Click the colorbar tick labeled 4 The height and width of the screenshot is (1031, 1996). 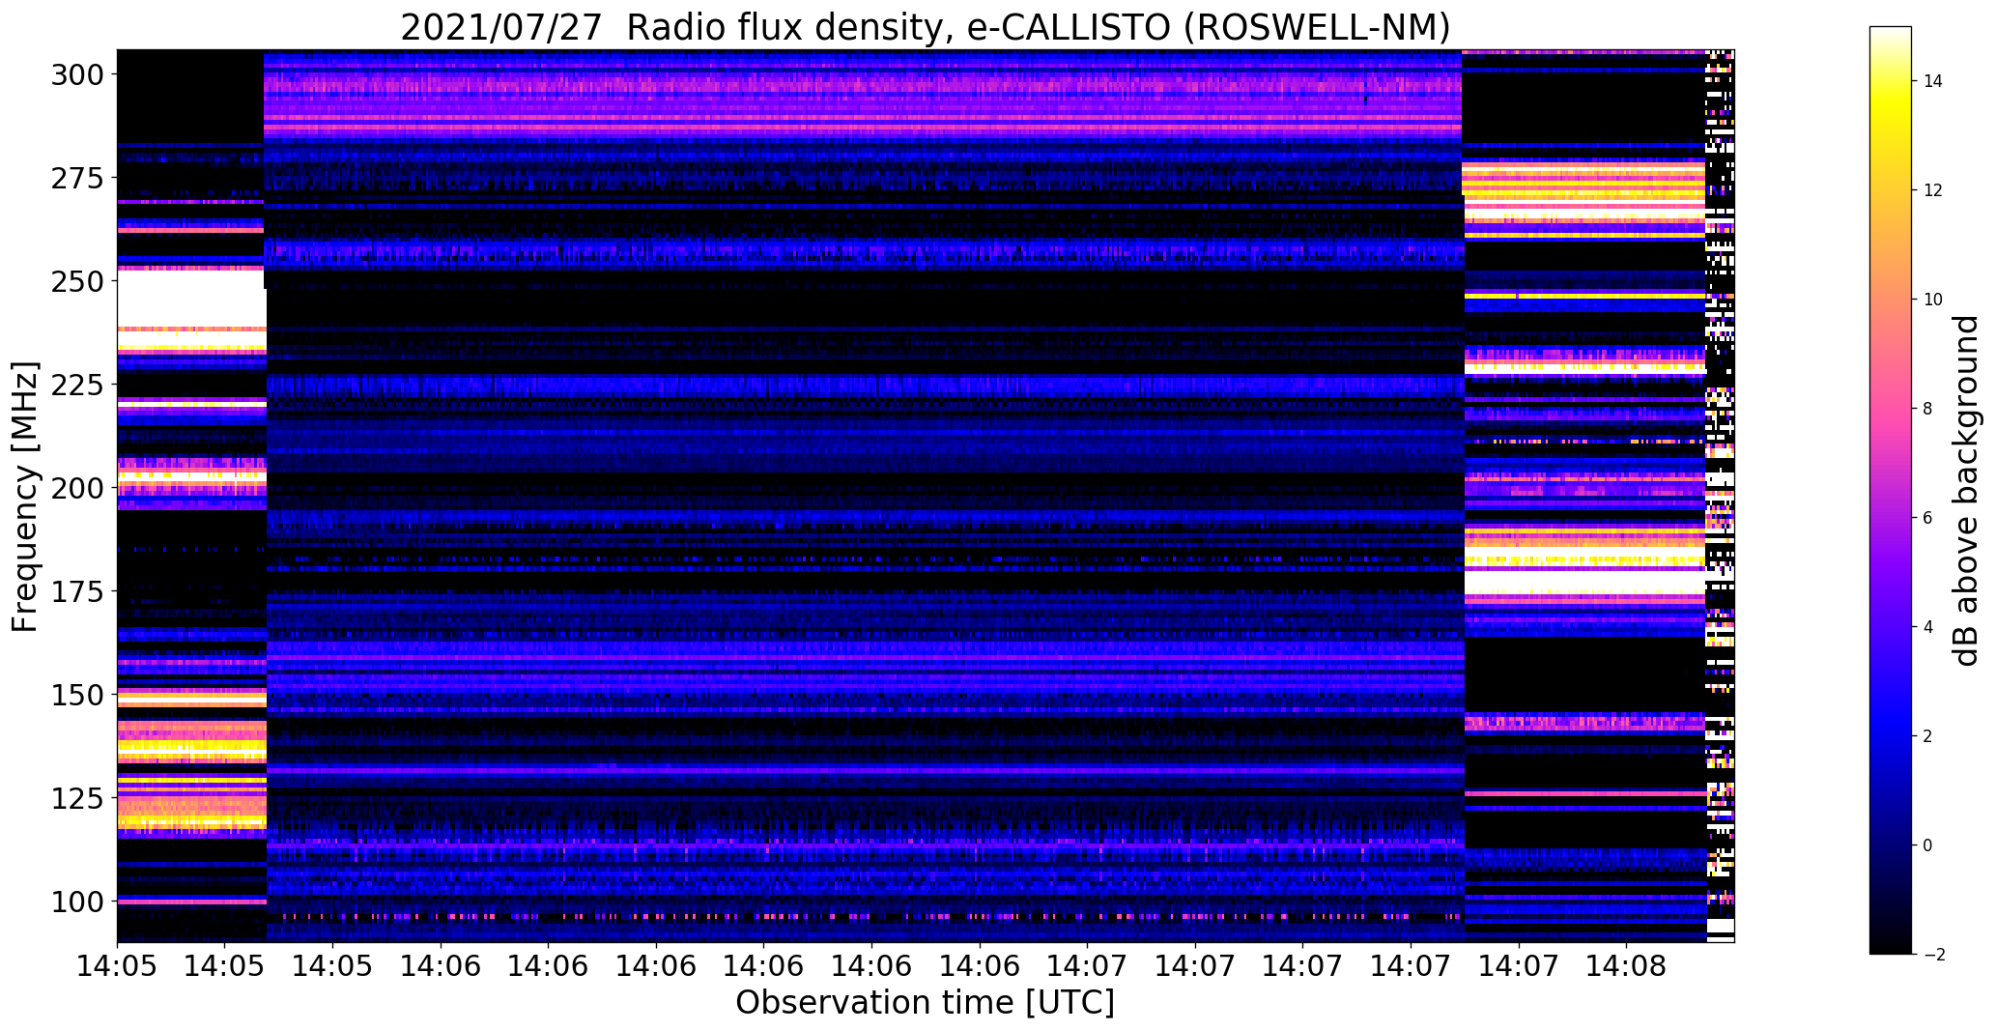click(x=1928, y=627)
